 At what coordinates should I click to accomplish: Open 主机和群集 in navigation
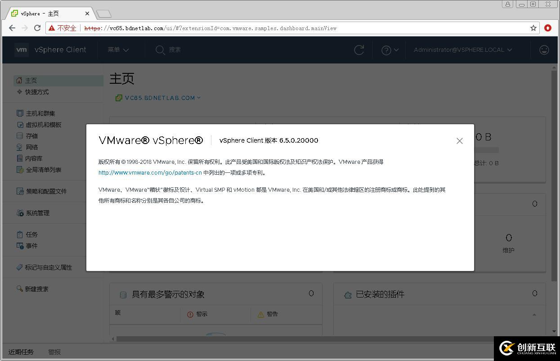(40, 113)
